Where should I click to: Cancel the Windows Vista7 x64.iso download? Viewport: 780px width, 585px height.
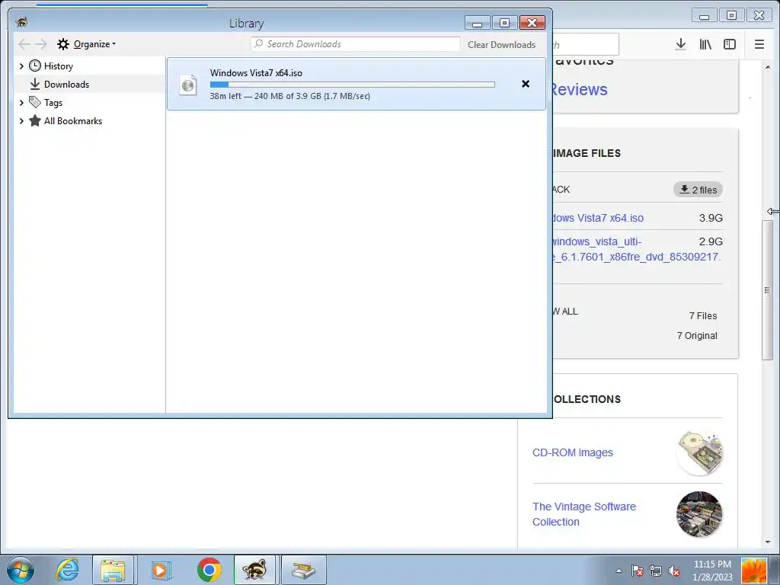click(x=526, y=84)
